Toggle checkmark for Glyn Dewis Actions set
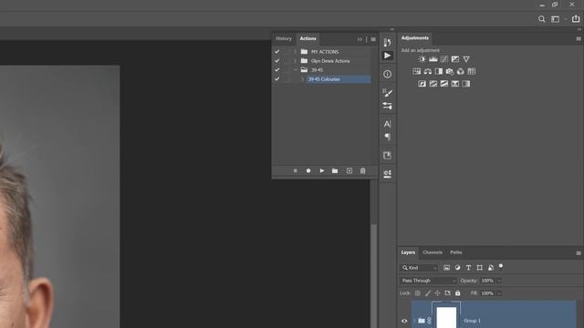The height and width of the screenshot is (328, 584). [277, 61]
